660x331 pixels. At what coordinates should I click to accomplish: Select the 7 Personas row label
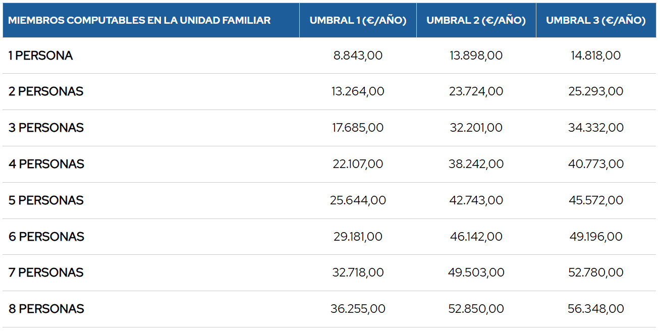(x=46, y=272)
